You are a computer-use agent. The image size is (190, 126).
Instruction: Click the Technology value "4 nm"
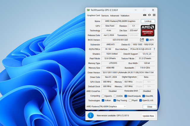pyautogui.click(x=109, y=30)
